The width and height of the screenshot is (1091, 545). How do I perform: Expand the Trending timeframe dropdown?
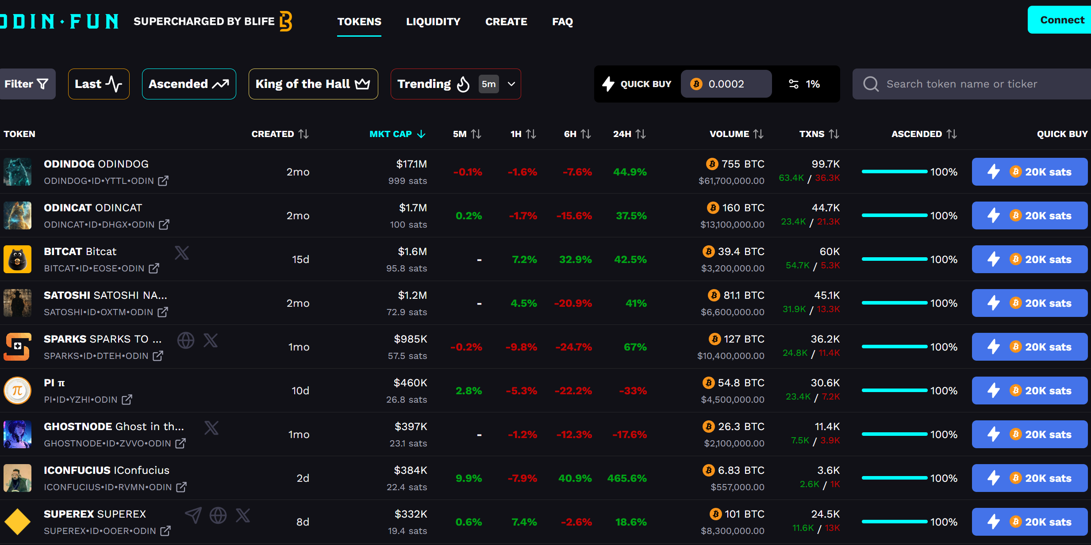[x=511, y=84]
